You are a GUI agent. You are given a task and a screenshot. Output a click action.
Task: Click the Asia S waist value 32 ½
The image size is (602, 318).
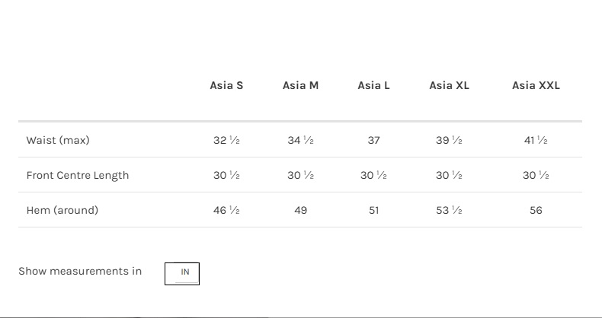226,141
